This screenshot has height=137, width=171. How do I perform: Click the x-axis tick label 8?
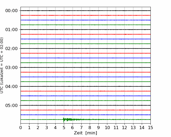click(x=90, y=128)
